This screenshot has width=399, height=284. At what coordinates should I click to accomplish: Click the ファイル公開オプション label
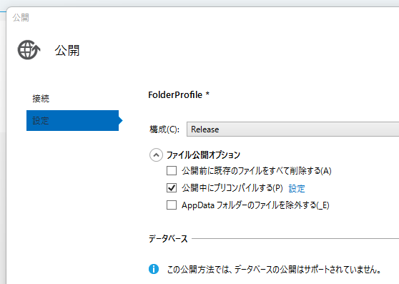[x=203, y=155]
